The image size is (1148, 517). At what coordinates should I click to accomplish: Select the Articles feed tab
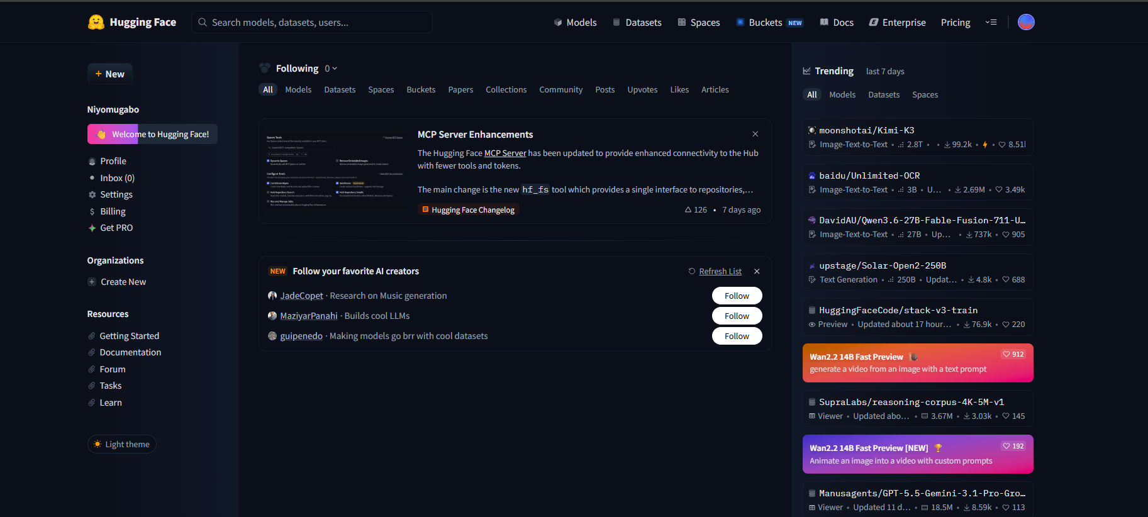[x=715, y=90]
